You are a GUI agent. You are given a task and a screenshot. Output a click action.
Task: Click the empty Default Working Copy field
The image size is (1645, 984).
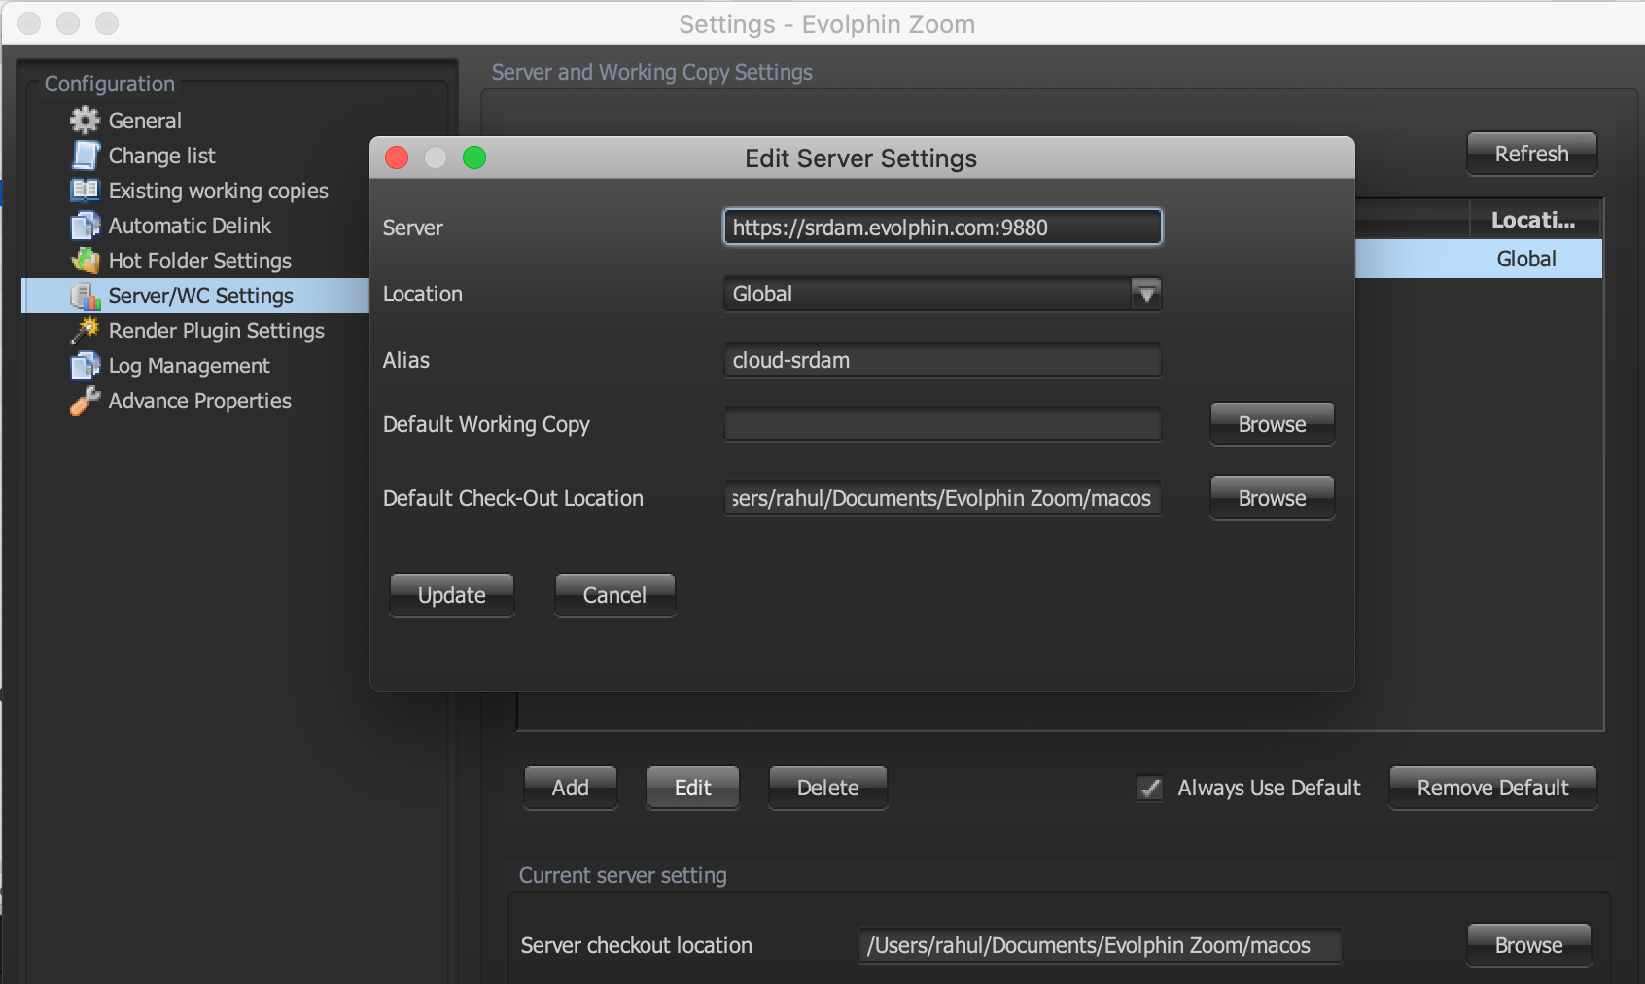coord(942,424)
